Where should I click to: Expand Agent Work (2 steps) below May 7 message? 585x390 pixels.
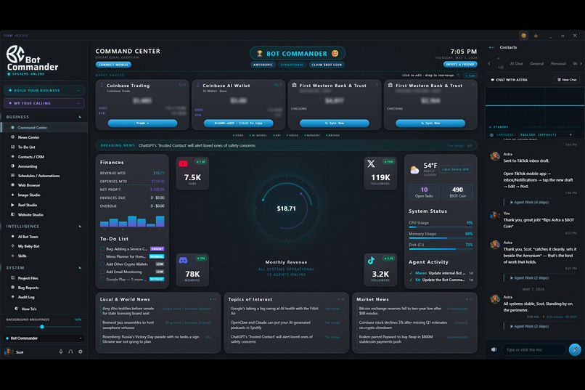pyautogui.click(x=529, y=326)
